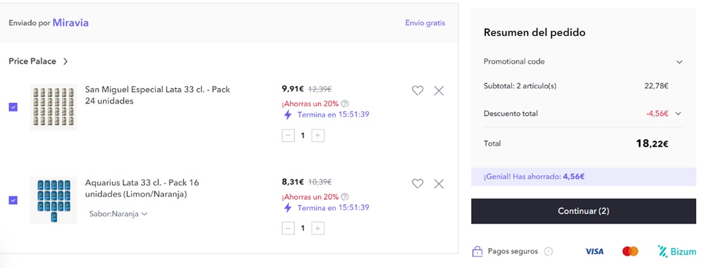The image size is (720, 268).
Task: Click the Miravia seller link
Action: tap(71, 23)
